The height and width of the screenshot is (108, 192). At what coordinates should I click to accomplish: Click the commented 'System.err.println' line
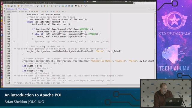click(x=72, y=41)
